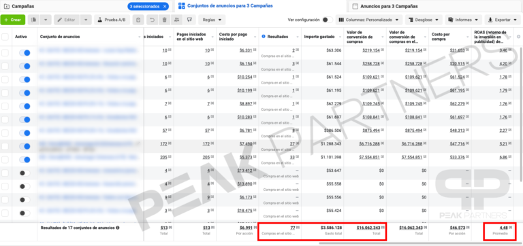The width and height of the screenshot is (523, 246).
Task: Click the ROAS column header
Action: 490,37
